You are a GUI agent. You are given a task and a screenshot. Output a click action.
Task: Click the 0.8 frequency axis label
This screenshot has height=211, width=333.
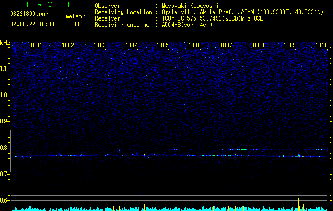[5, 148]
